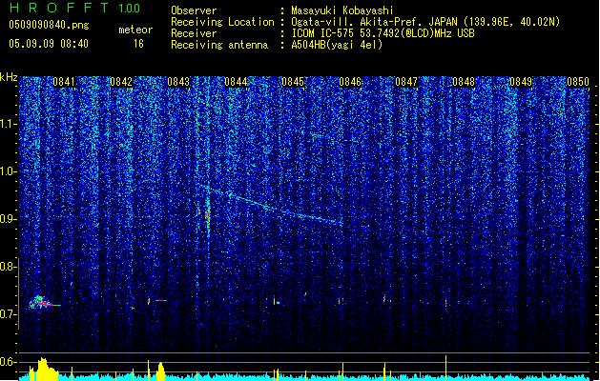Click the 0.8 kHz axis label
This screenshot has width=600, height=381.
9,267
